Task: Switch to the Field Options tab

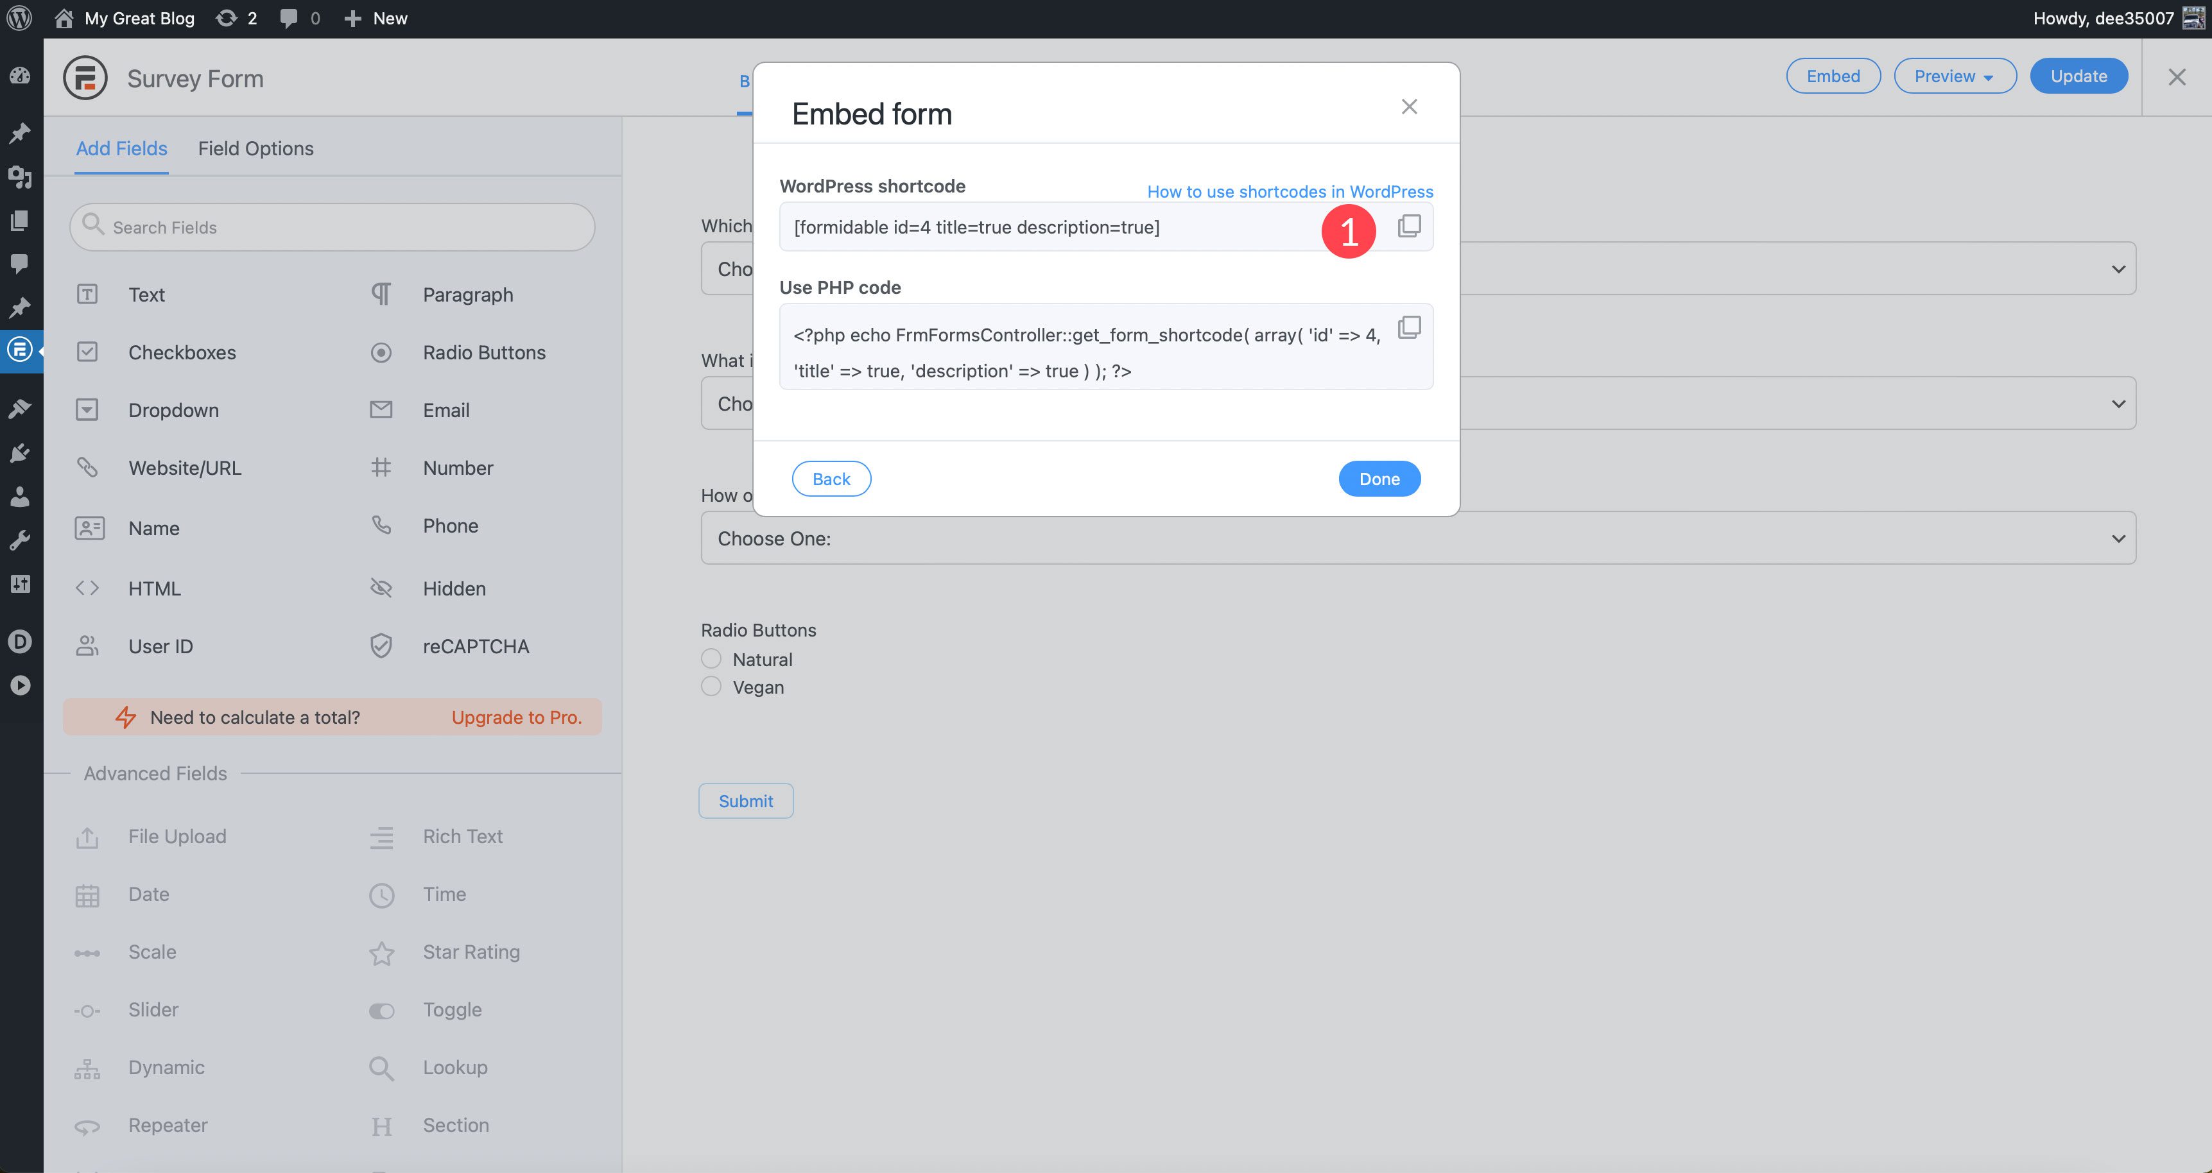Action: tap(255, 149)
